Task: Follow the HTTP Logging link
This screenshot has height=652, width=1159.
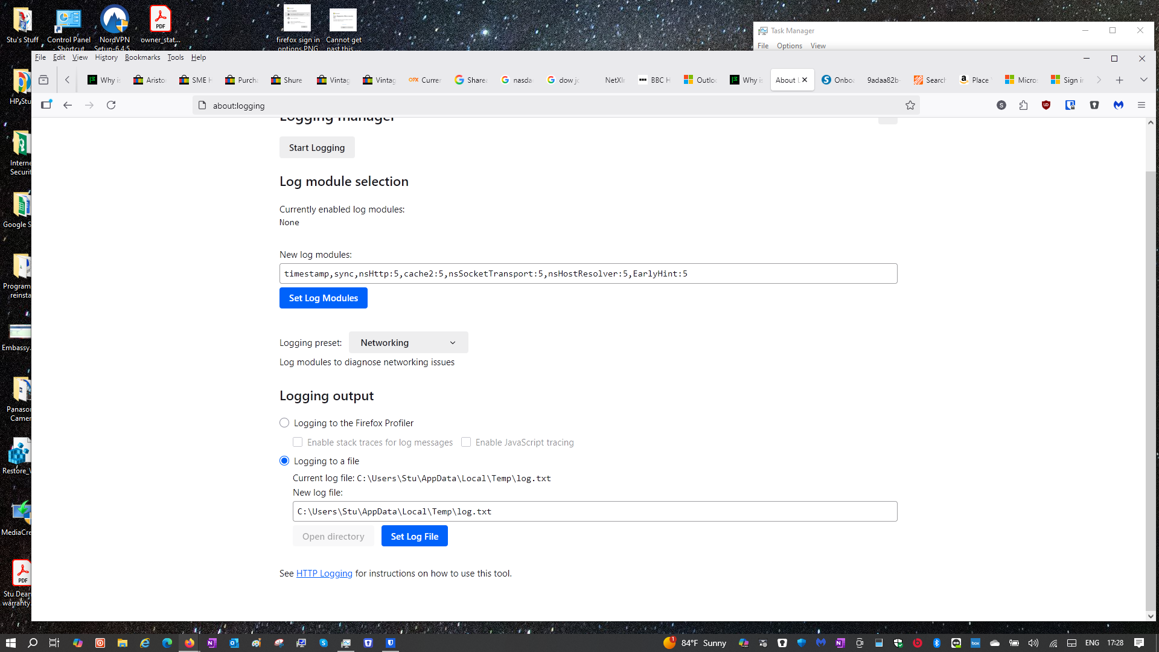Action: (324, 574)
